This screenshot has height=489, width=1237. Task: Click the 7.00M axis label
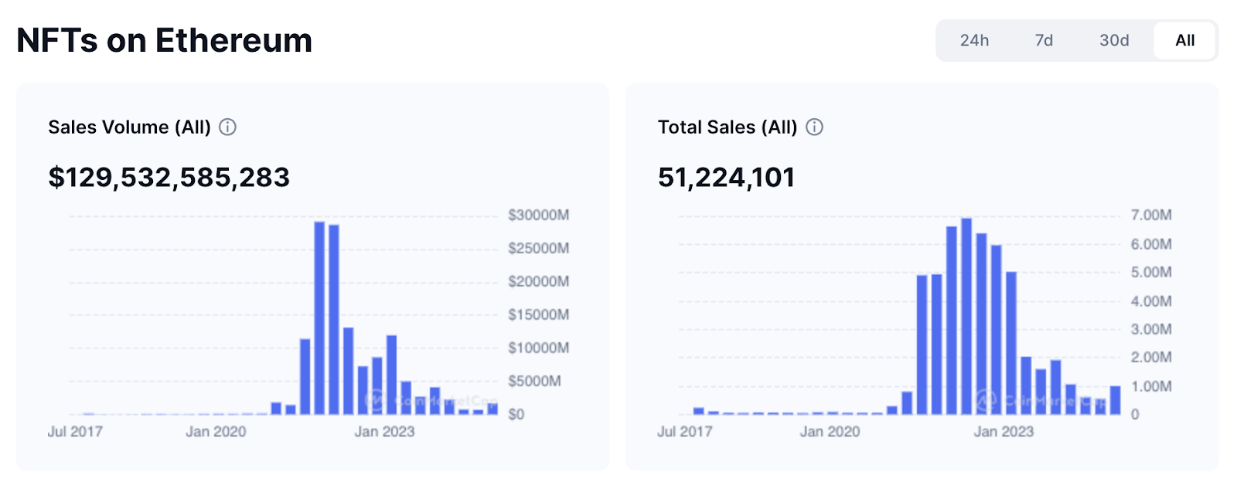pos(1151,215)
